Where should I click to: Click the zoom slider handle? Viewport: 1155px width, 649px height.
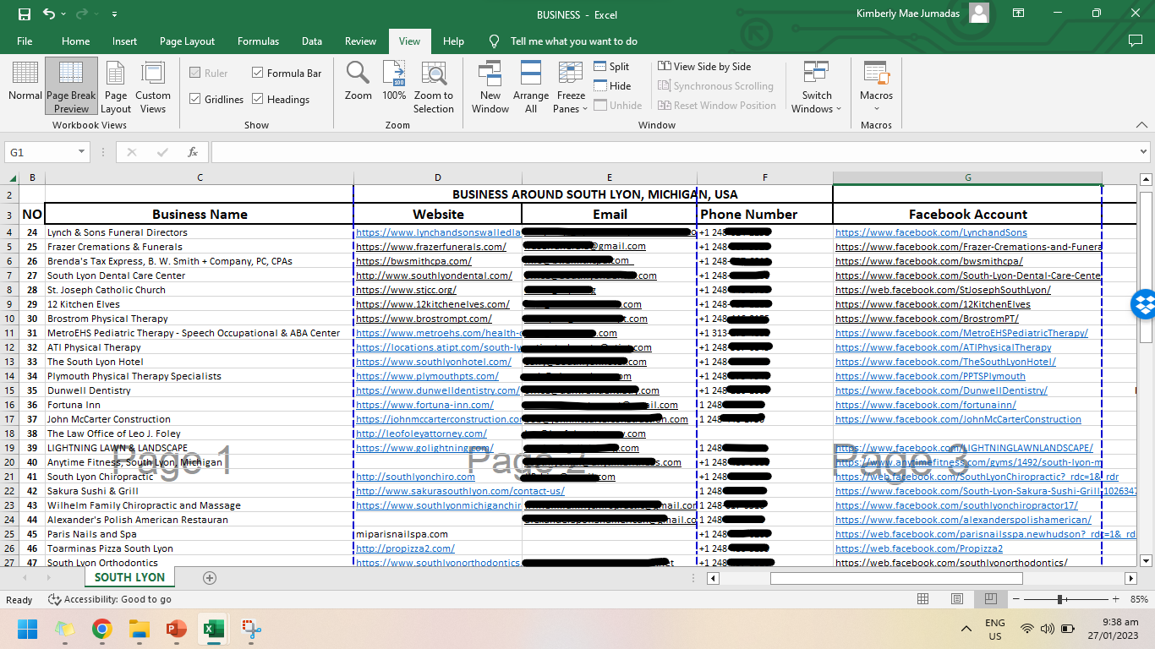[x=1059, y=599]
